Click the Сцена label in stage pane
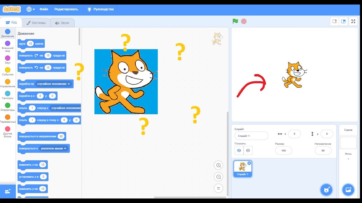This screenshot has width=362, height=203. coord(348,130)
